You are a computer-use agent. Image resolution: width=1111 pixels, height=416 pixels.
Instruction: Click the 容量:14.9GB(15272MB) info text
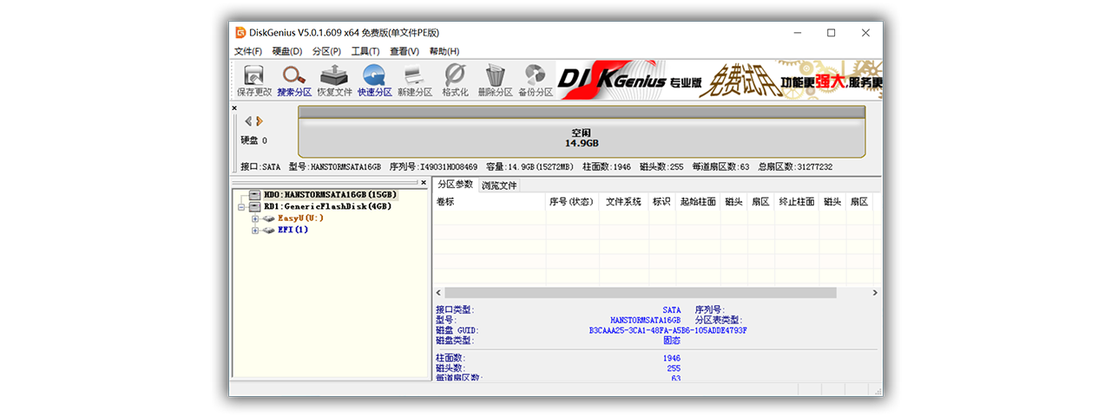[530, 166]
